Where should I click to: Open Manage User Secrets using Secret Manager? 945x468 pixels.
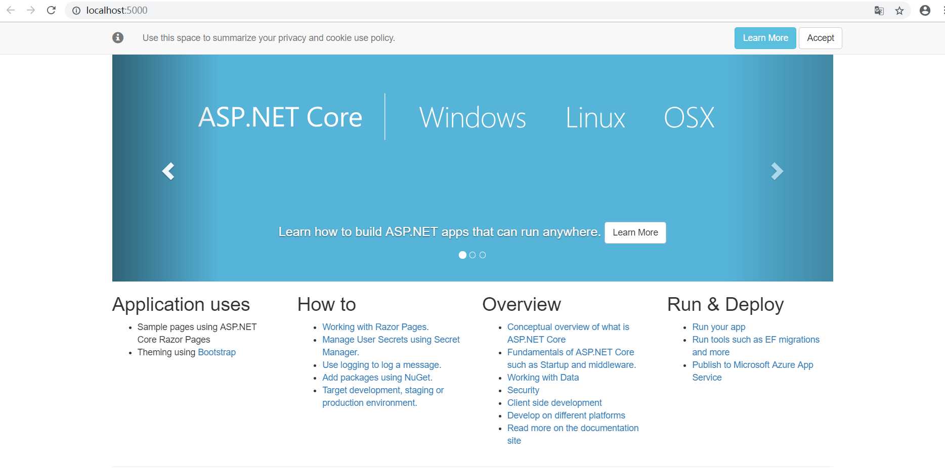click(x=391, y=346)
